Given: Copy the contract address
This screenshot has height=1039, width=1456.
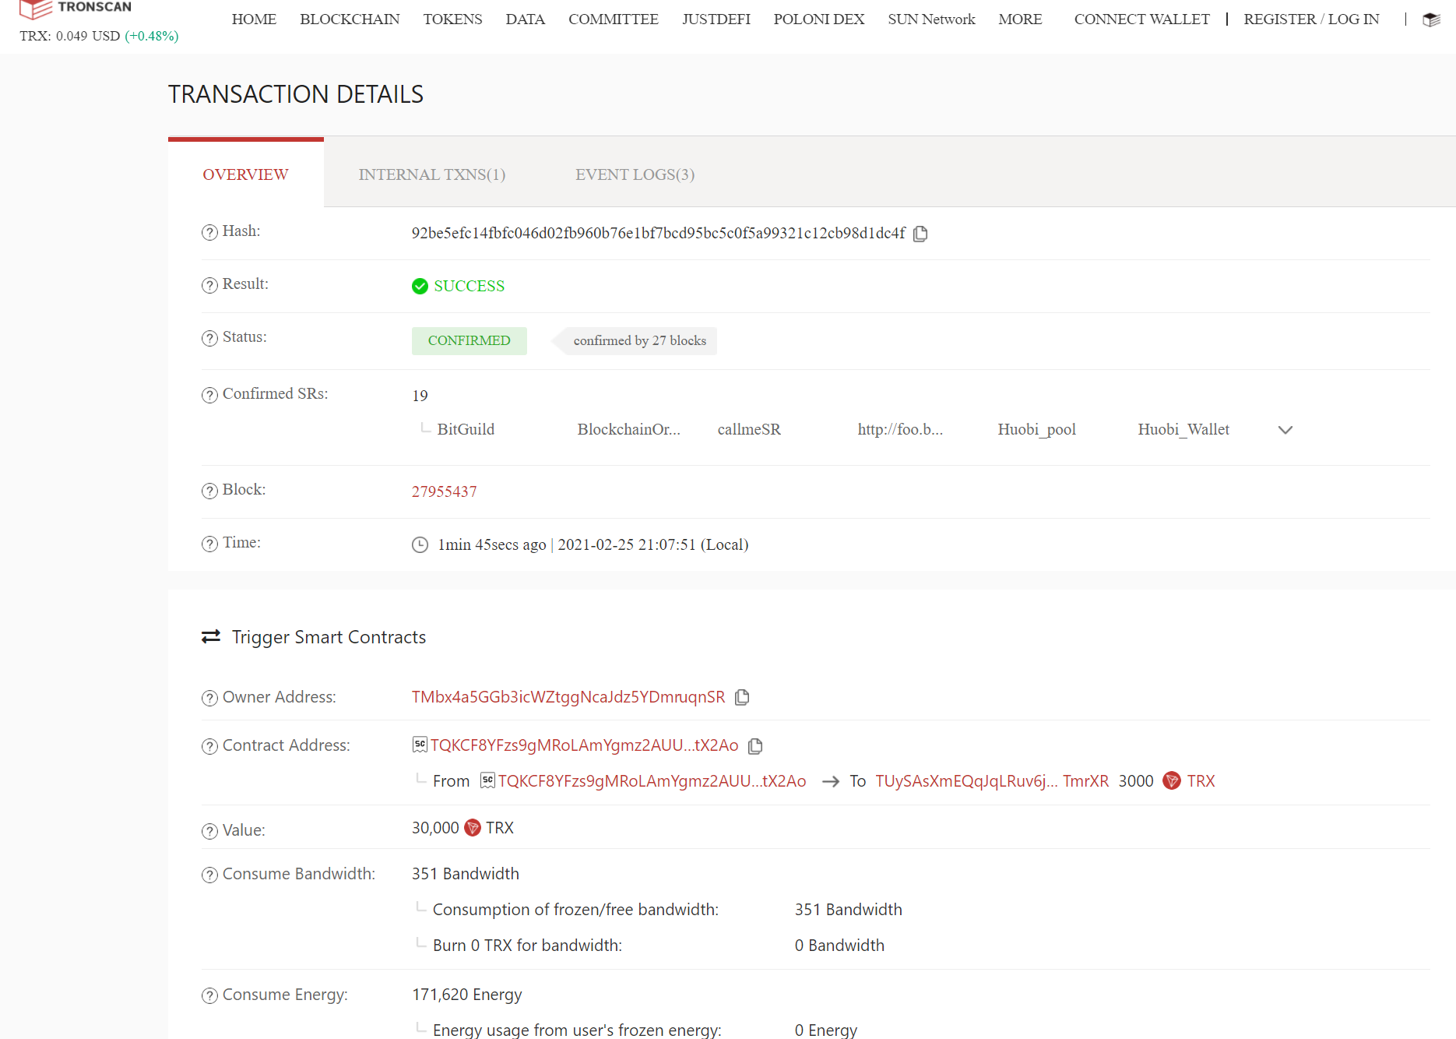Looking at the screenshot, I should tap(755, 746).
